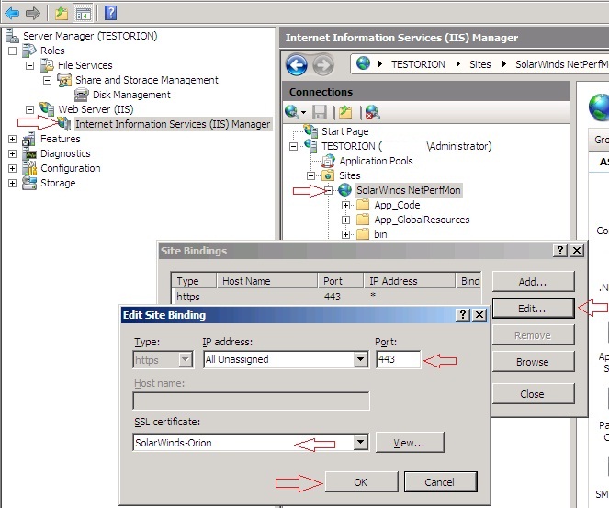Click the IIS Manager blue back navigation button
The height and width of the screenshot is (508, 609).
[x=297, y=65]
